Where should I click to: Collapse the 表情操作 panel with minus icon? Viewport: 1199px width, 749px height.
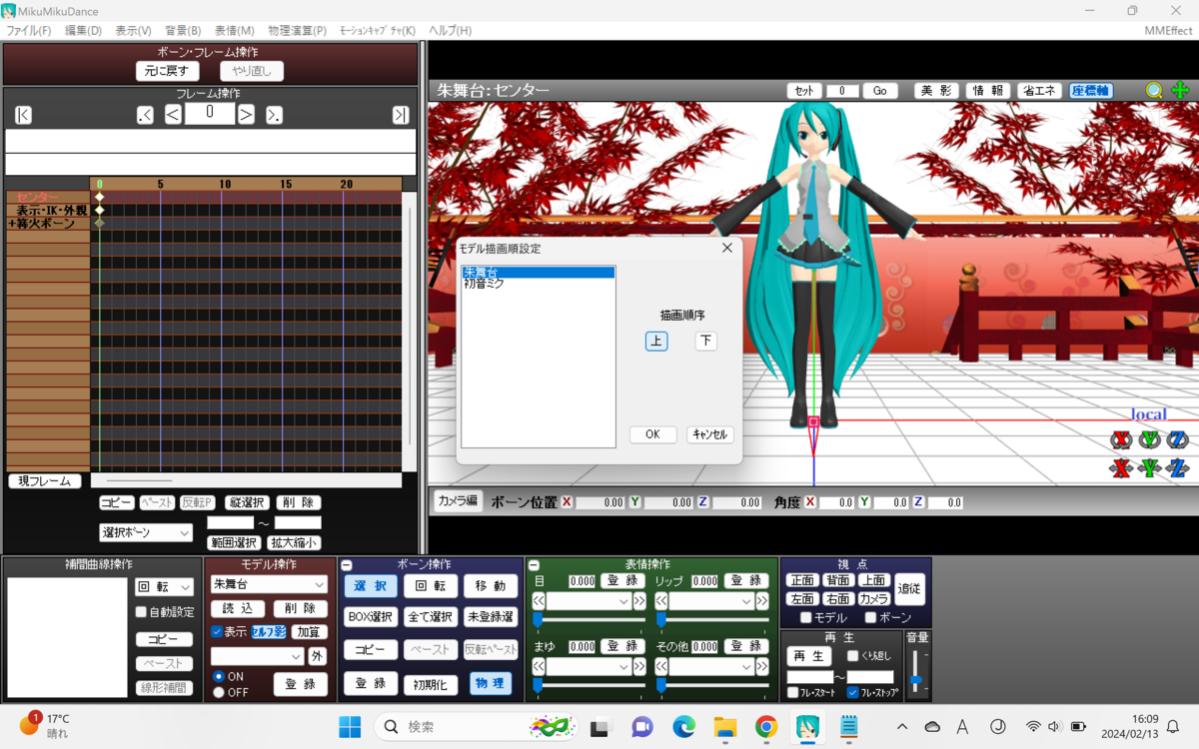point(534,565)
